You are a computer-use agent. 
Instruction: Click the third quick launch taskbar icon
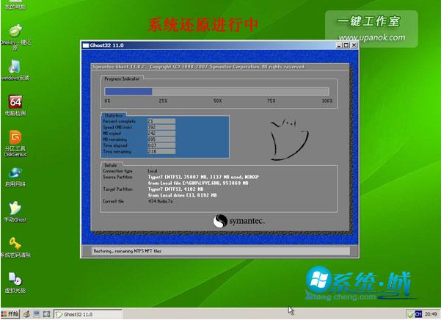coord(46,314)
